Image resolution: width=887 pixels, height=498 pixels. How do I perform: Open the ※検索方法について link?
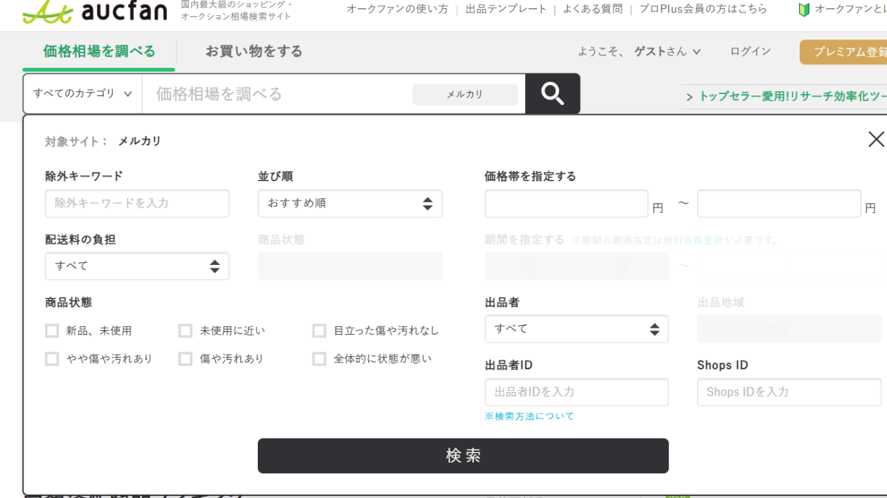(x=529, y=416)
